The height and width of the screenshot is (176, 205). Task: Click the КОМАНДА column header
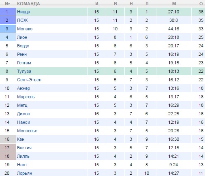click(x=28, y=4)
